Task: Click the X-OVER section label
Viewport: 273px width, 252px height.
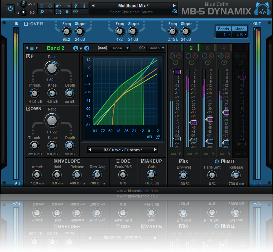Action: tap(33, 24)
